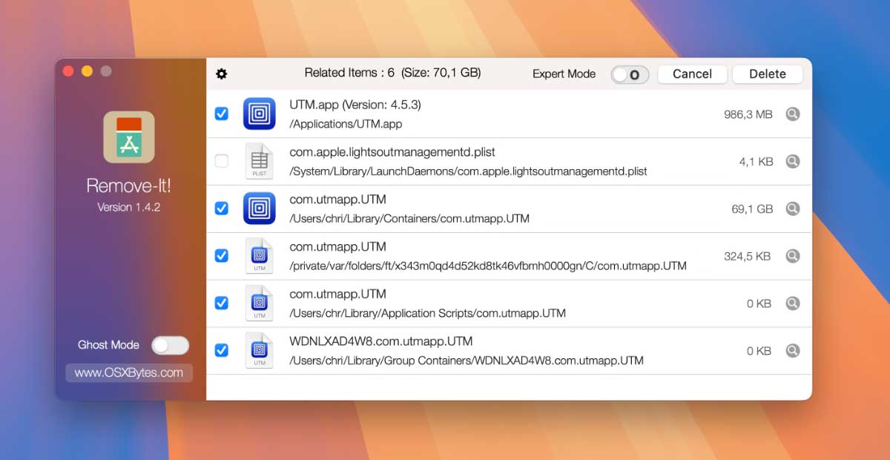Click the Delete button
Viewport: 890px width, 460px height.
(768, 73)
